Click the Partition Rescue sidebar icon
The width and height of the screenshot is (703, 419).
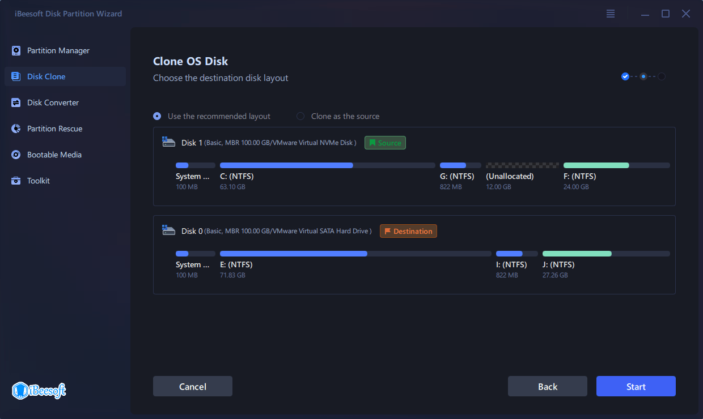[x=16, y=129]
